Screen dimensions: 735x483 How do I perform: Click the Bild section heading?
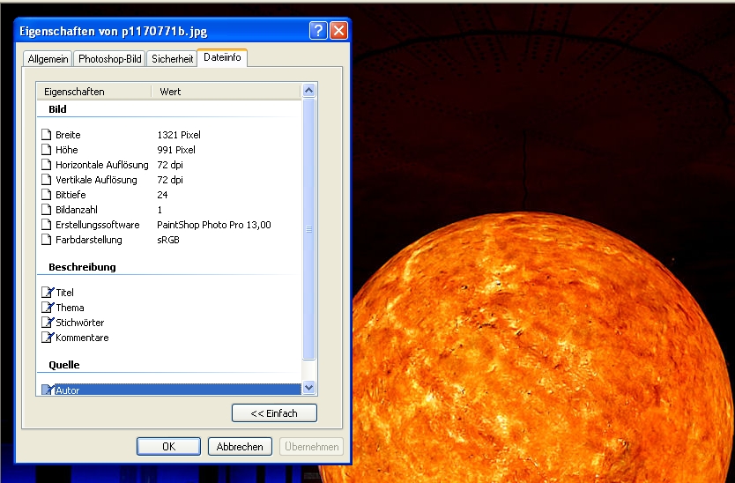point(57,108)
